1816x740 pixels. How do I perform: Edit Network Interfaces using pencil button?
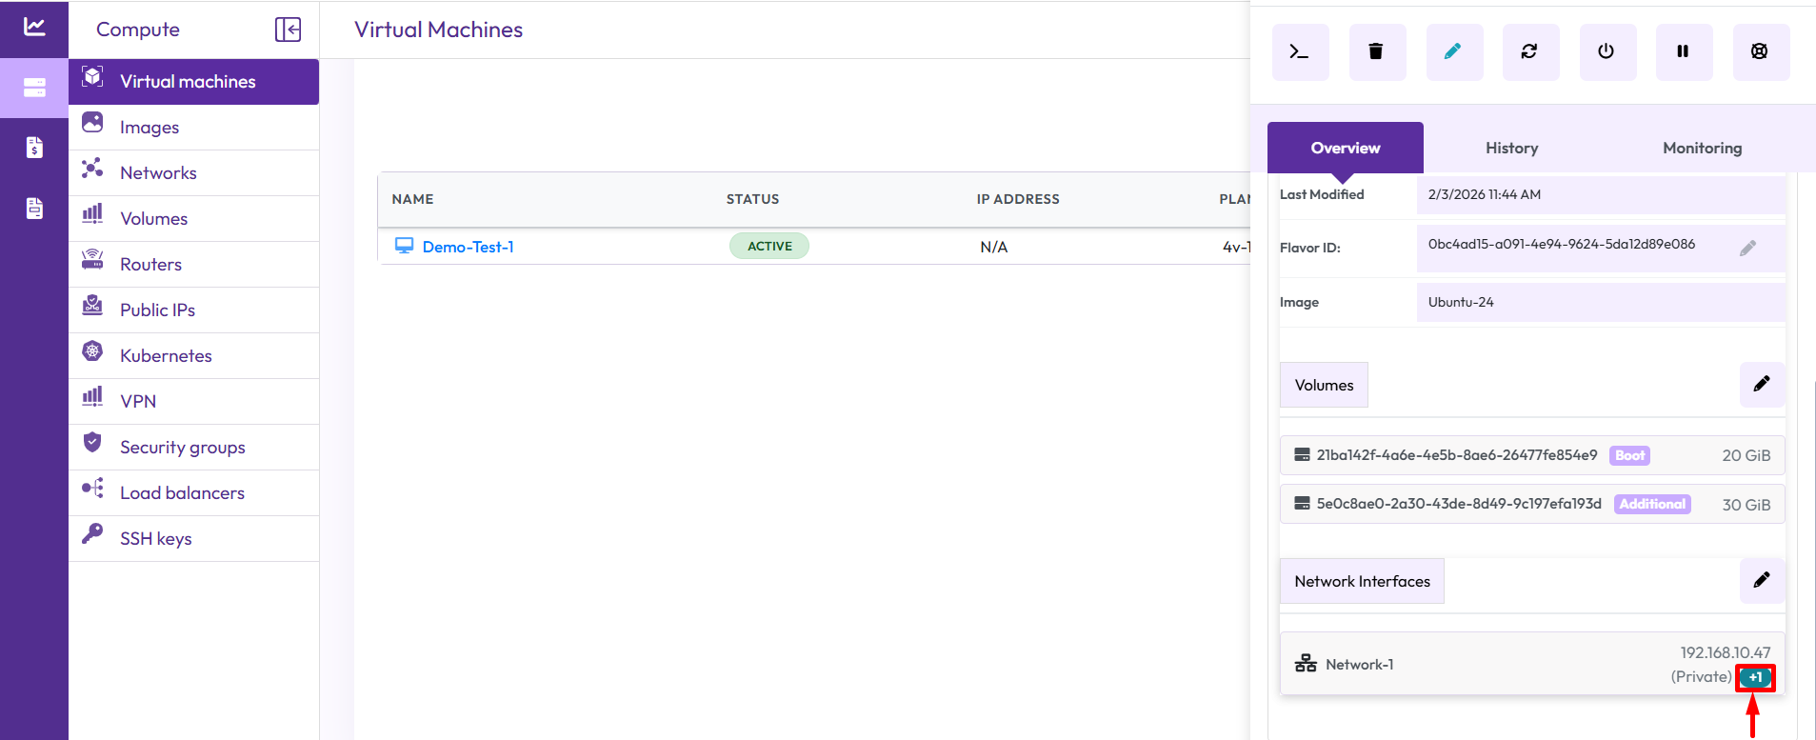(1762, 581)
